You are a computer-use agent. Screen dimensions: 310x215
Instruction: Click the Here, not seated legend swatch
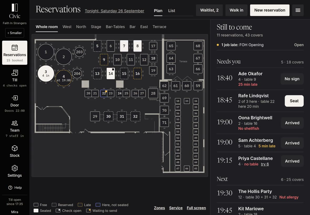click(x=98, y=205)
